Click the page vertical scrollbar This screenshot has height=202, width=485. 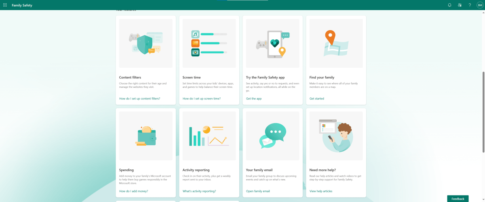tap(483, 112)
